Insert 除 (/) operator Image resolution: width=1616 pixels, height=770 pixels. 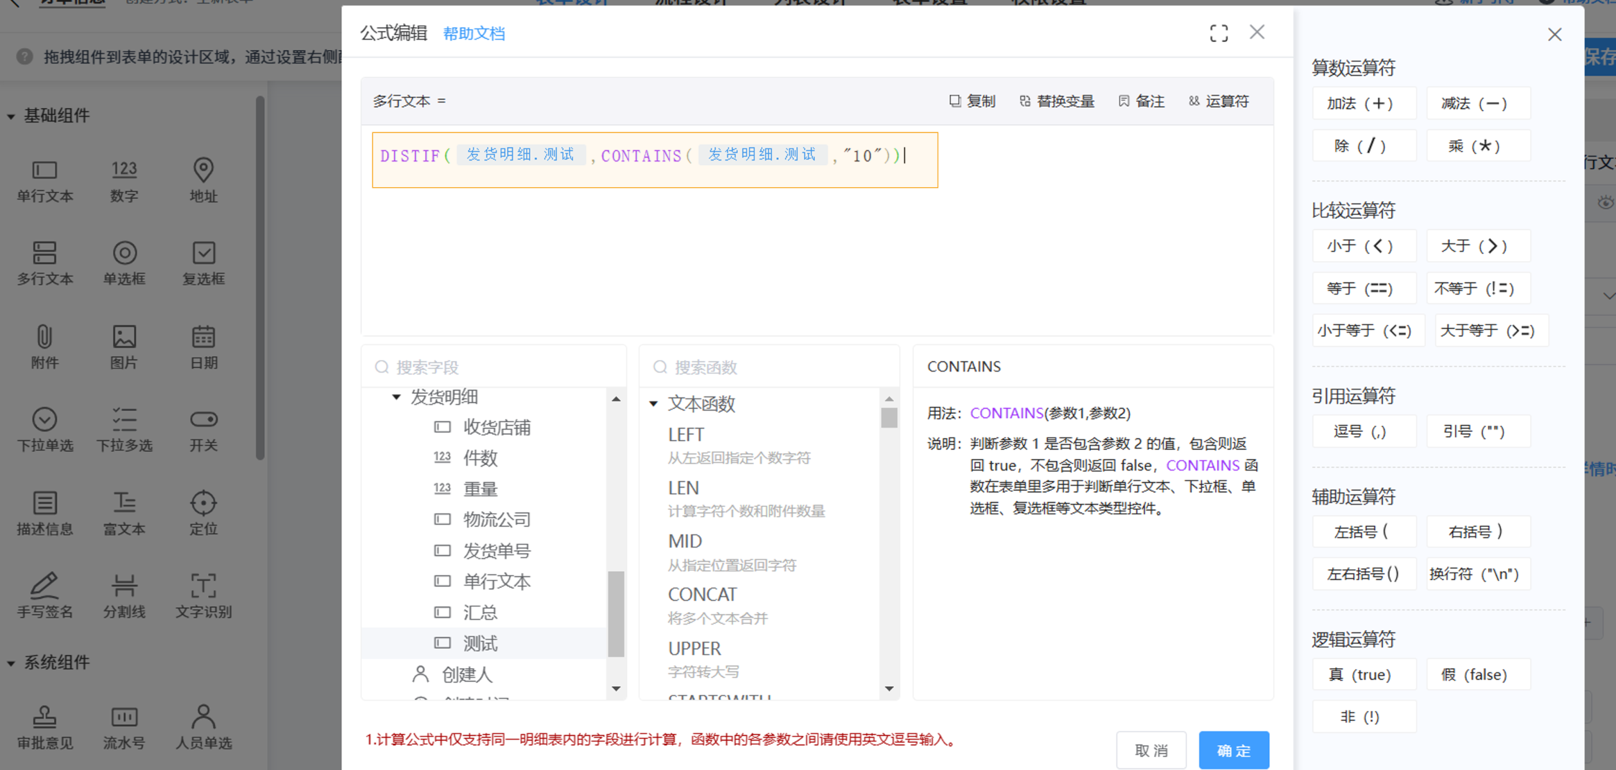(x=1364, y=146)
